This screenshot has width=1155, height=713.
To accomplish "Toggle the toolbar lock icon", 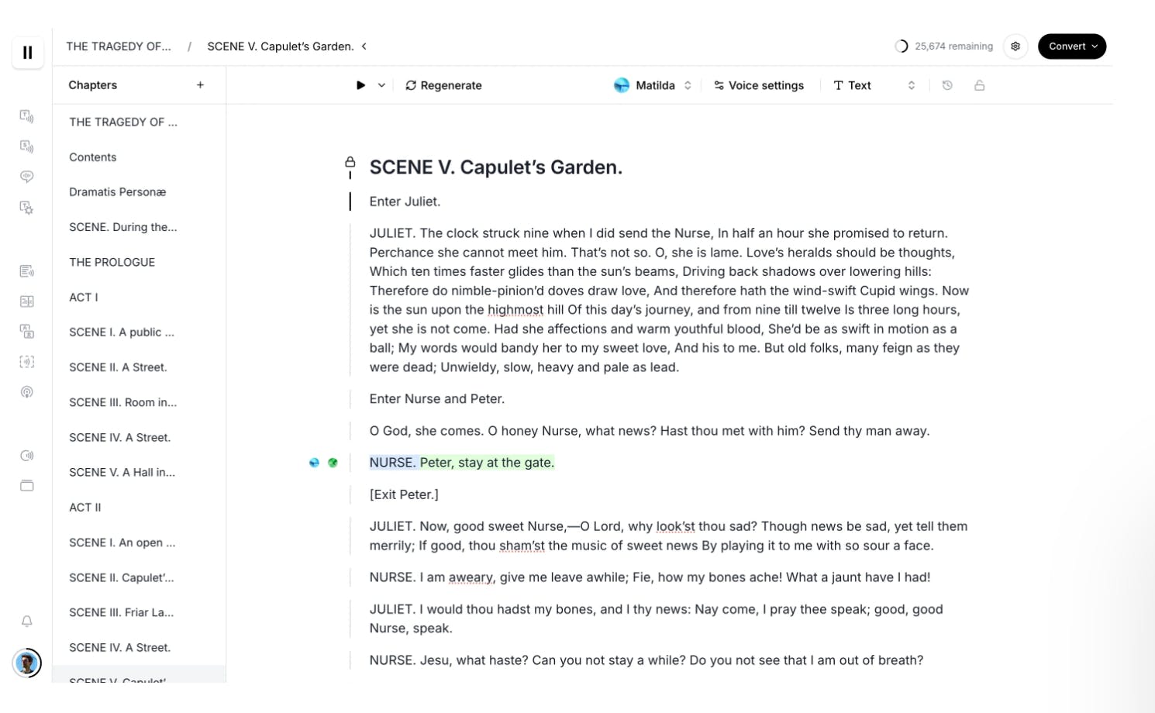I will pos(980,85).
